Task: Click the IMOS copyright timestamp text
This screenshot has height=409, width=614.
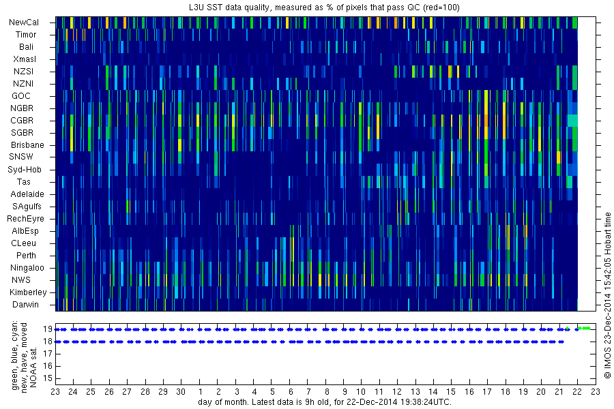Action: 607,296
